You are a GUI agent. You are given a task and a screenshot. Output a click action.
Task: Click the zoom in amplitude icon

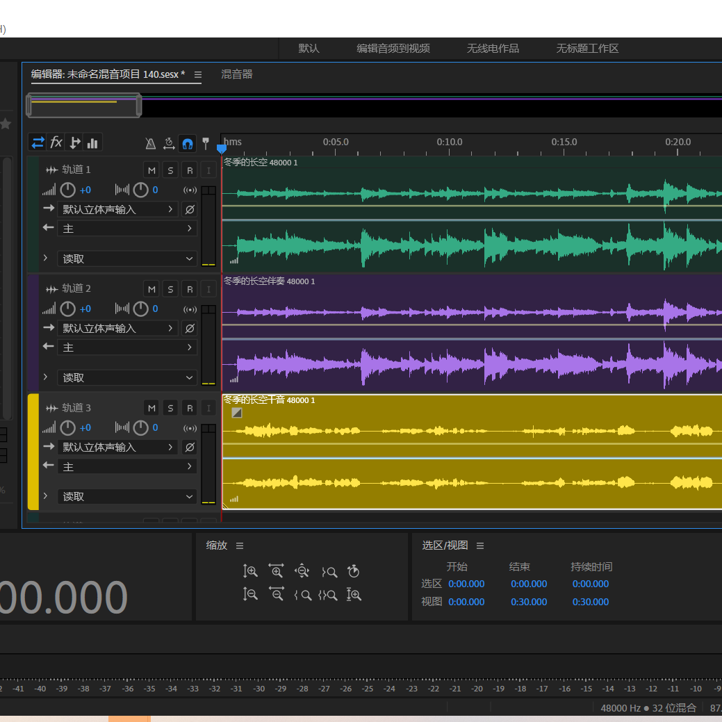pyautogui.click(x=250, y=571)
